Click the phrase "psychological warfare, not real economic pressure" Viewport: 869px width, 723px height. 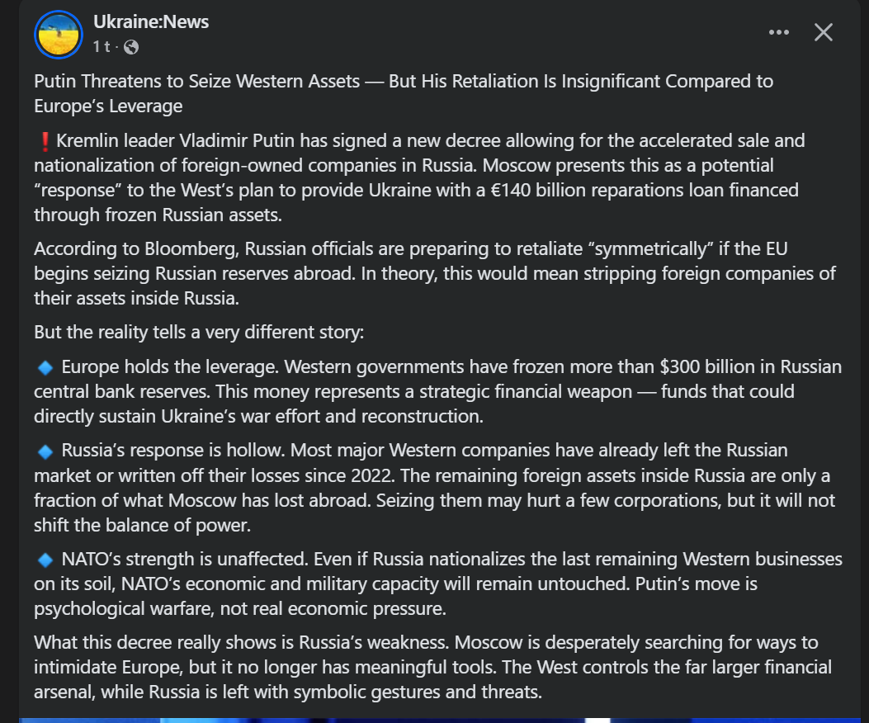pyautogui.click(x=239, y=610)
